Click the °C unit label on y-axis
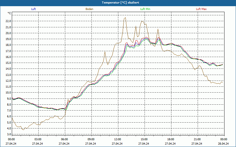Screen dimensions: 236x147 click(9, 13)
